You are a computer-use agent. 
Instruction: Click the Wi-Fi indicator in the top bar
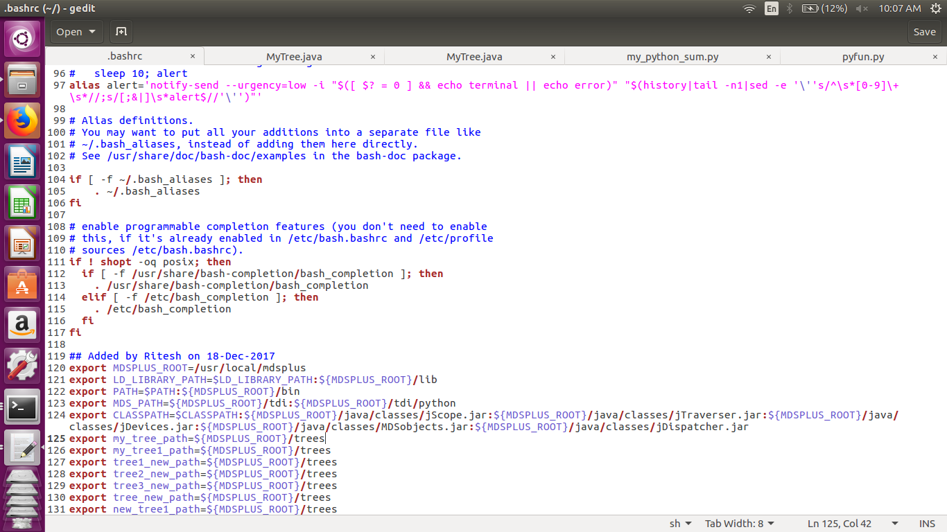point(748,8)
